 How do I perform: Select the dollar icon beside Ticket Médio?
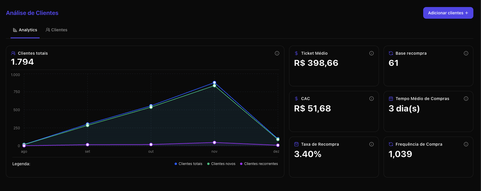pyautogui.click(x=296, y=53)
